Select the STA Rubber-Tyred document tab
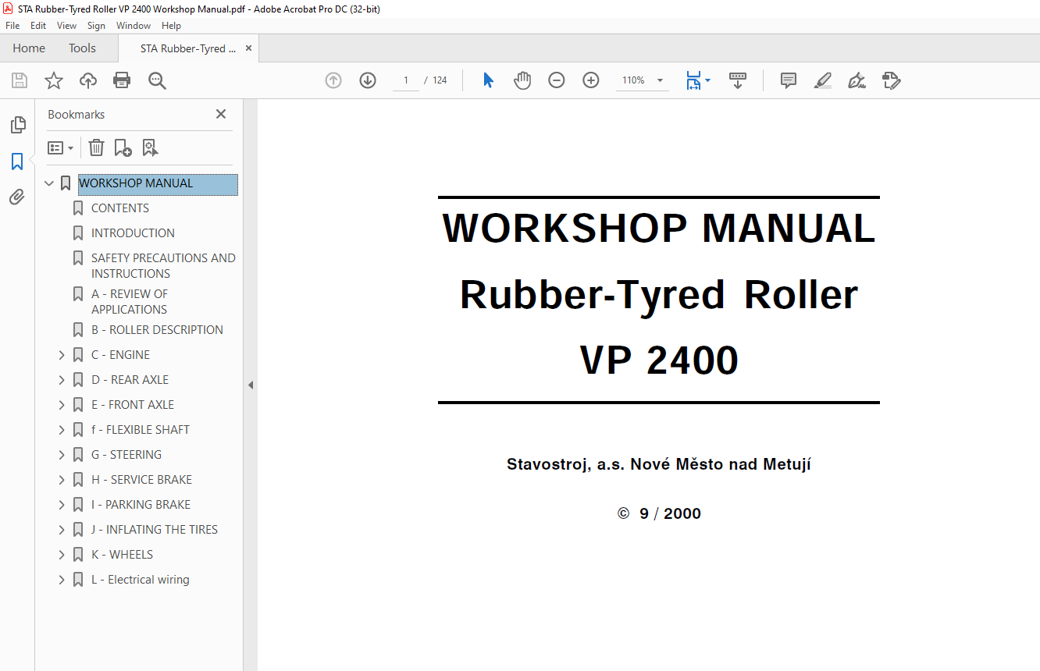The height and width of the screenshot is (671, 1040). 188,48
